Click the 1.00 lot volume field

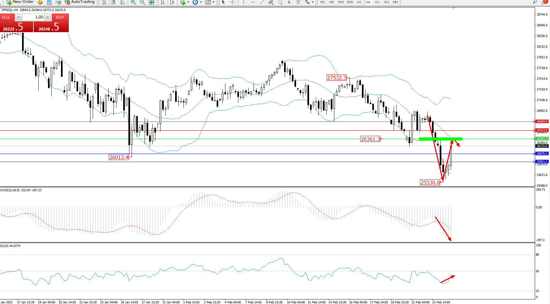(x=33, y=17)
